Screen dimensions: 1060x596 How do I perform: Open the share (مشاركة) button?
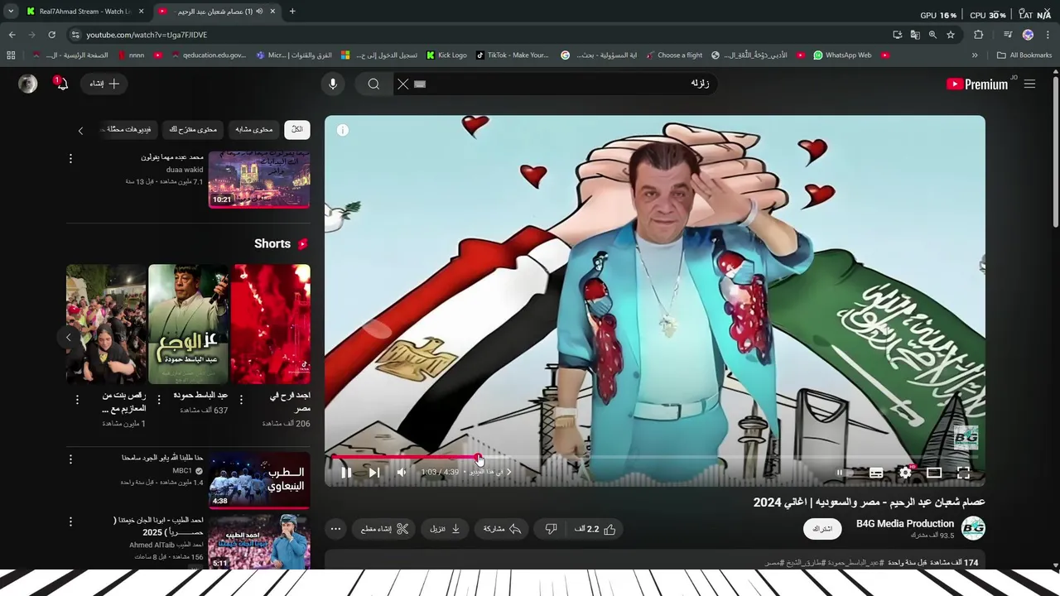pos(502,529)
